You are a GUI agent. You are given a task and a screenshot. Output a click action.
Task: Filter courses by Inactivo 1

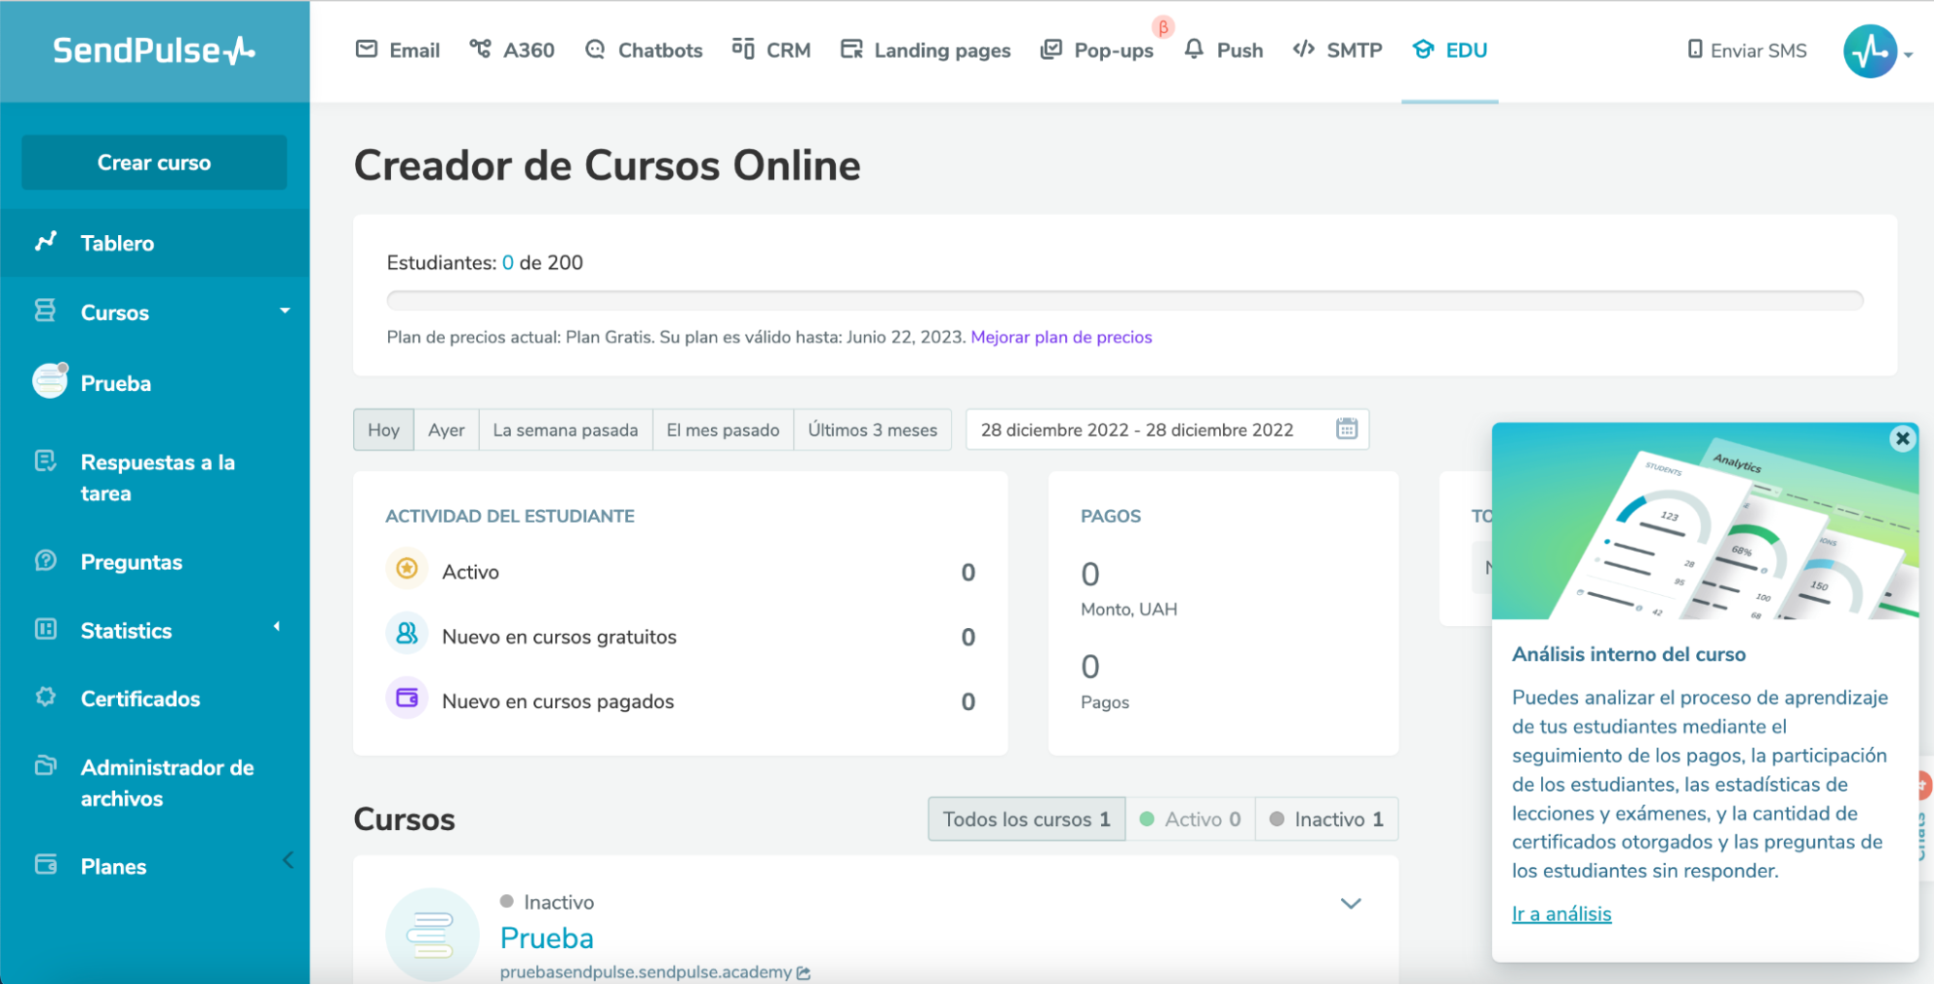pos(1326,819)
